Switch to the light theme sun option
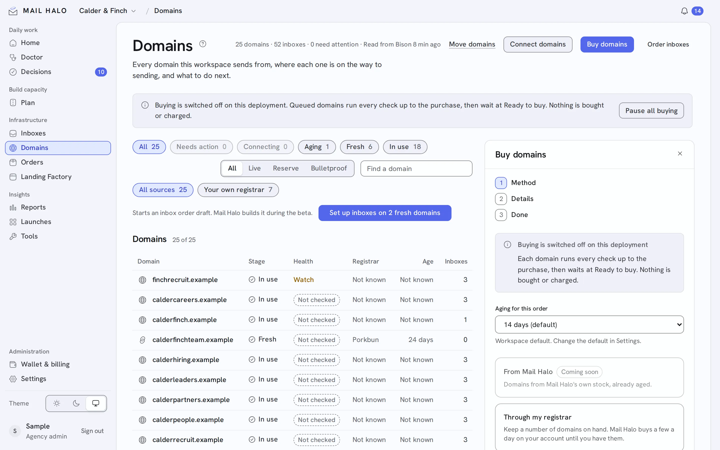The height and width of the screenshot is (450, 720). (56, 403)
